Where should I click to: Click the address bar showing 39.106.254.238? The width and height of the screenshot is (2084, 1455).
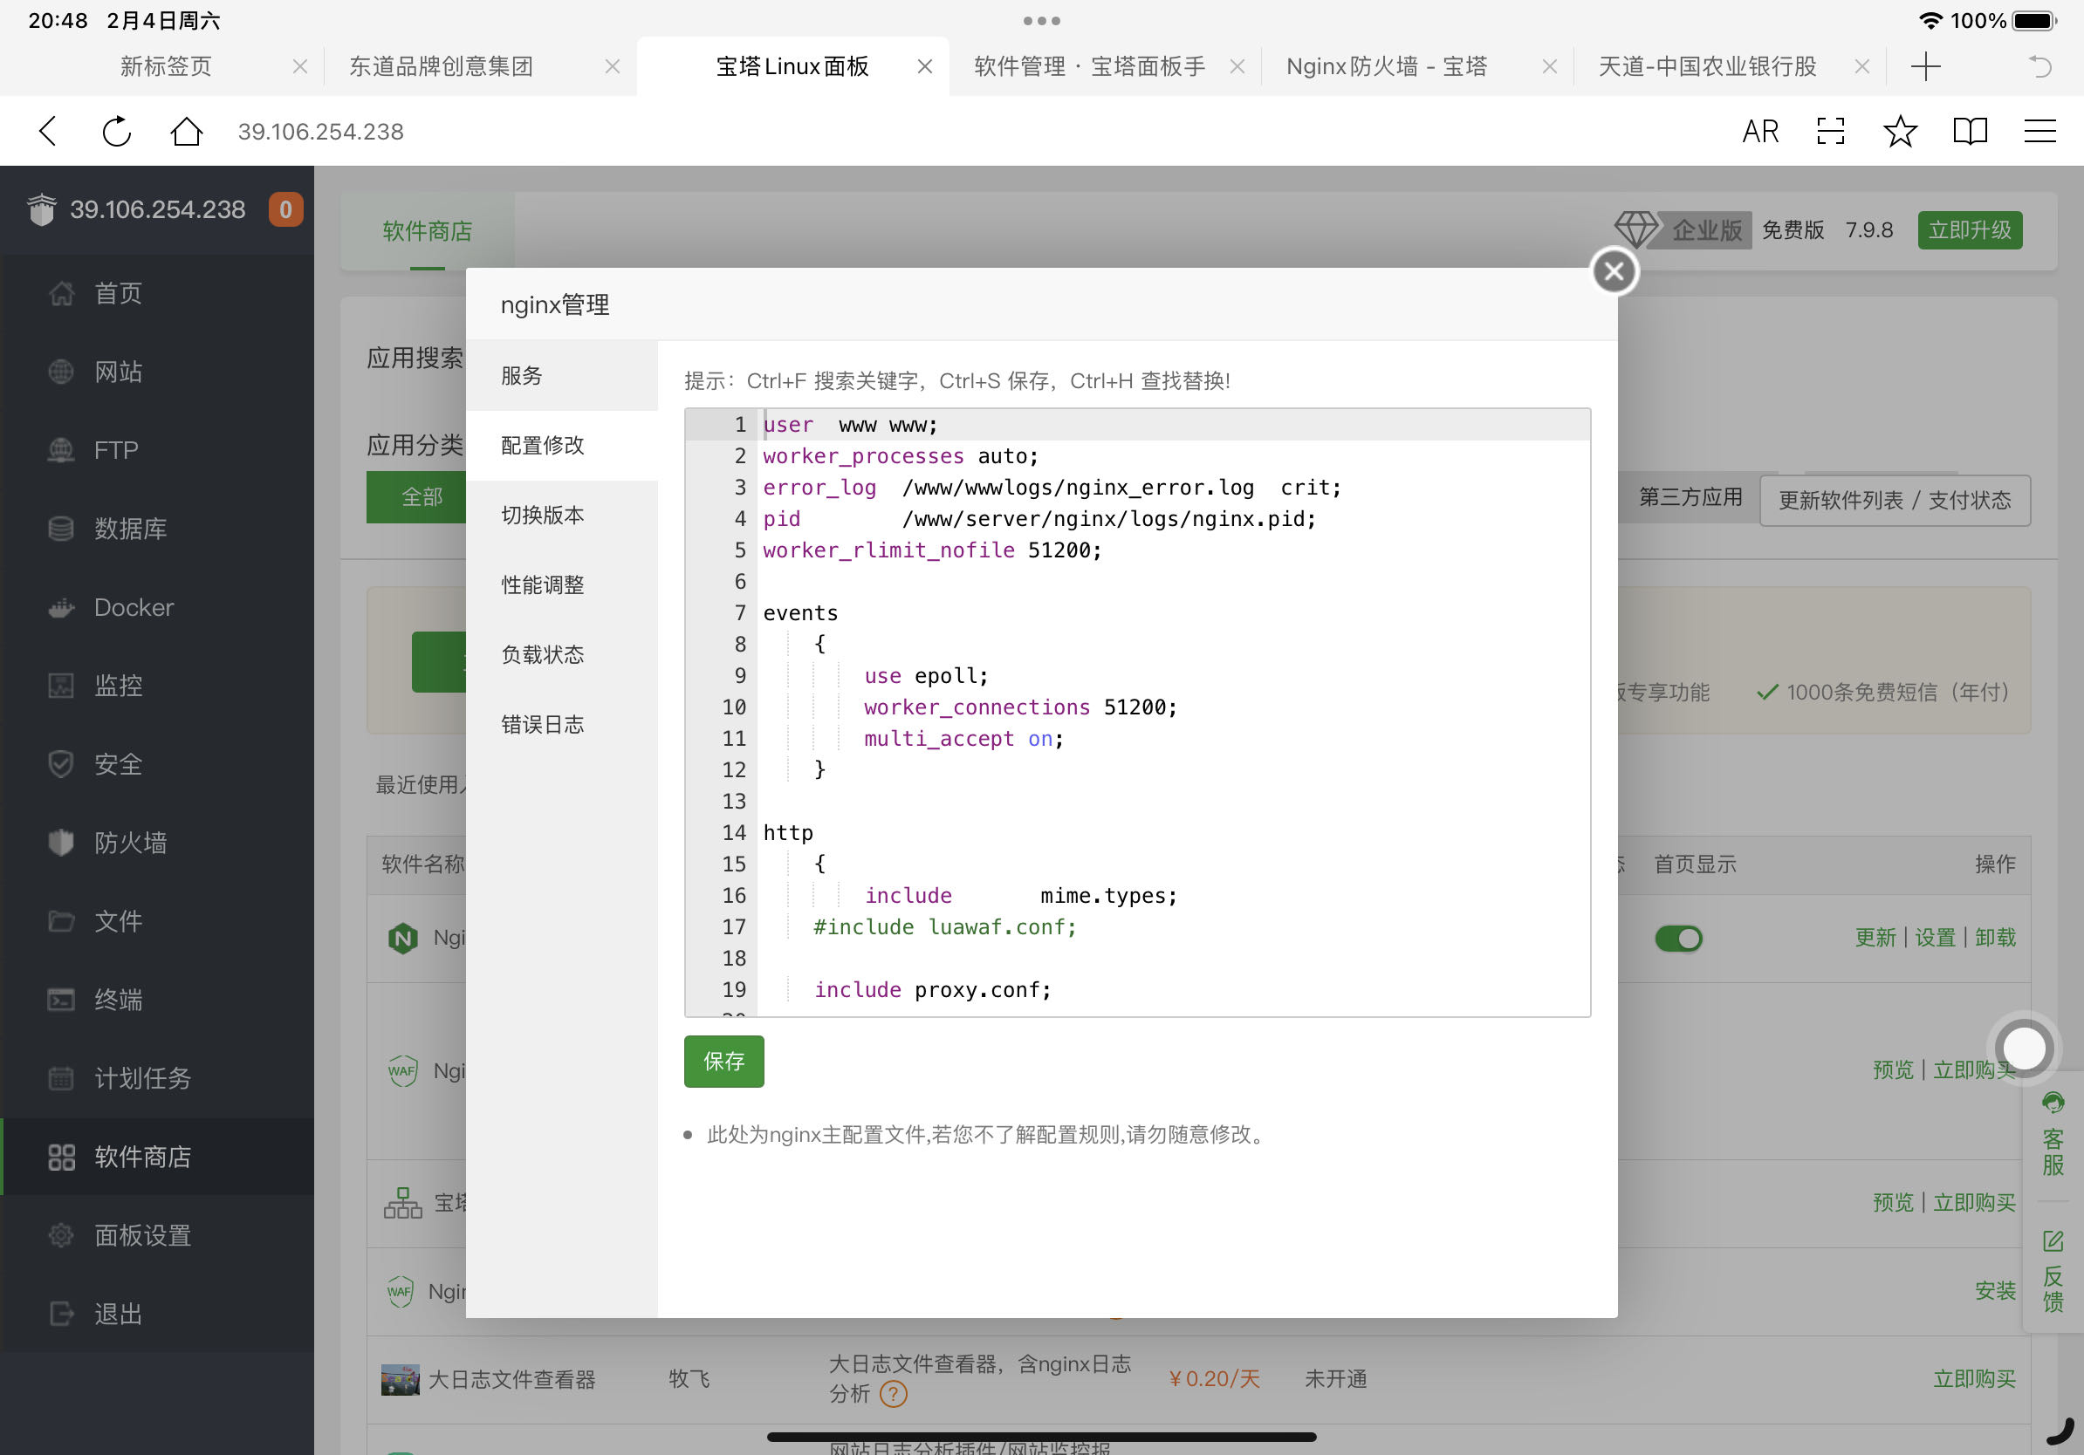(321, 131)
